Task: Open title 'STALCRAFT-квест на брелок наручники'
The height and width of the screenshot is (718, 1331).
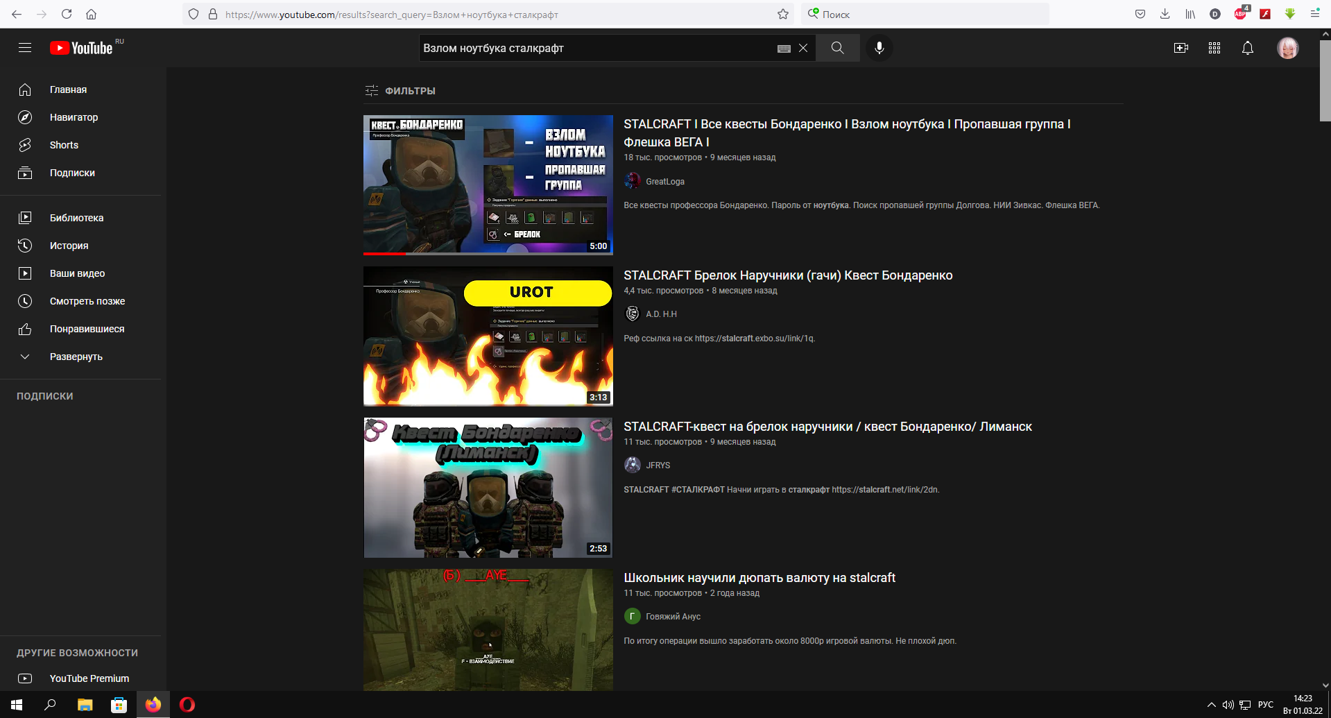Action: (x=827, y=427)
